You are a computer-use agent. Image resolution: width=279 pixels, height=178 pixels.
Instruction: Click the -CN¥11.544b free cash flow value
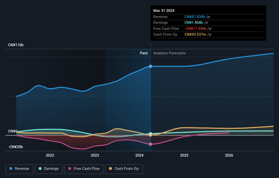click(x=195, y=29)
